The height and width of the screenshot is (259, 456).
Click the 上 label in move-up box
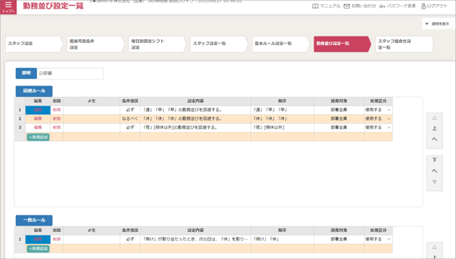[x=434, y=128]
